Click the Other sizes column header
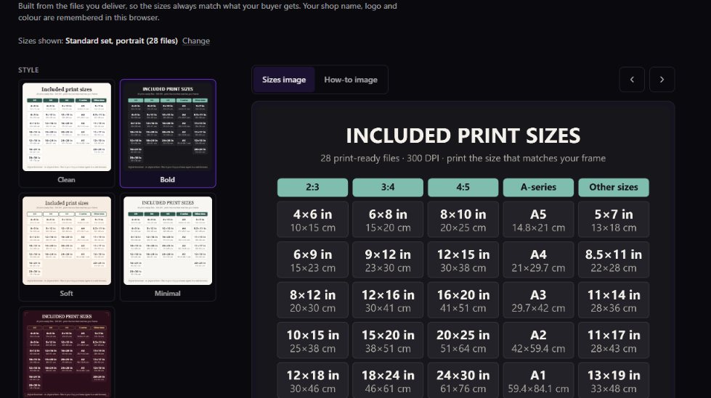 pyautogui.click(x=614, y=188)
